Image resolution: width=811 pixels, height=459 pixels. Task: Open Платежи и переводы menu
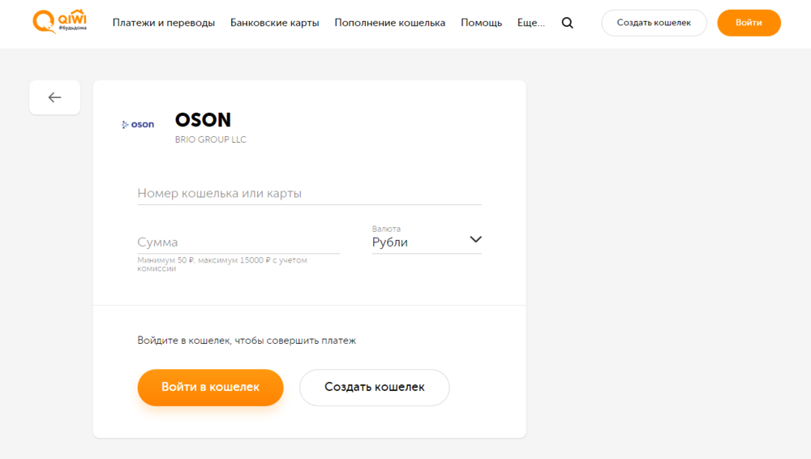click(164, 23)
